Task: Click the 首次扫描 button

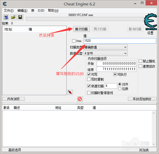Action: coord(81,29)
